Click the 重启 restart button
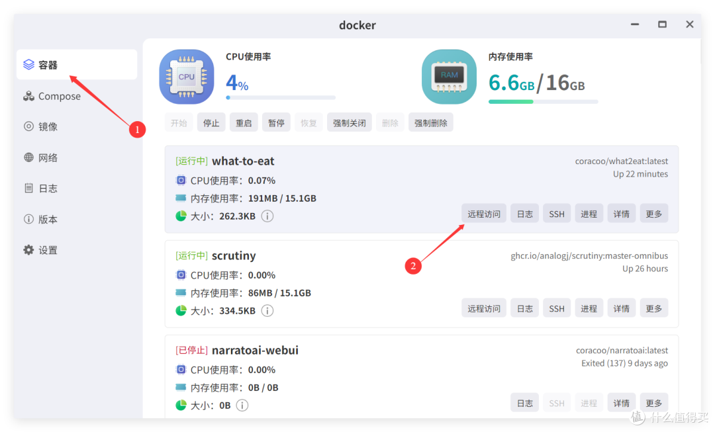This screenshot has height=432, width=715. pyautogui.click(x=244, y=122)
